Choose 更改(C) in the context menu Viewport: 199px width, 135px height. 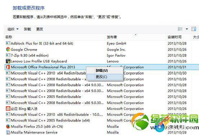tap(105, 77)
